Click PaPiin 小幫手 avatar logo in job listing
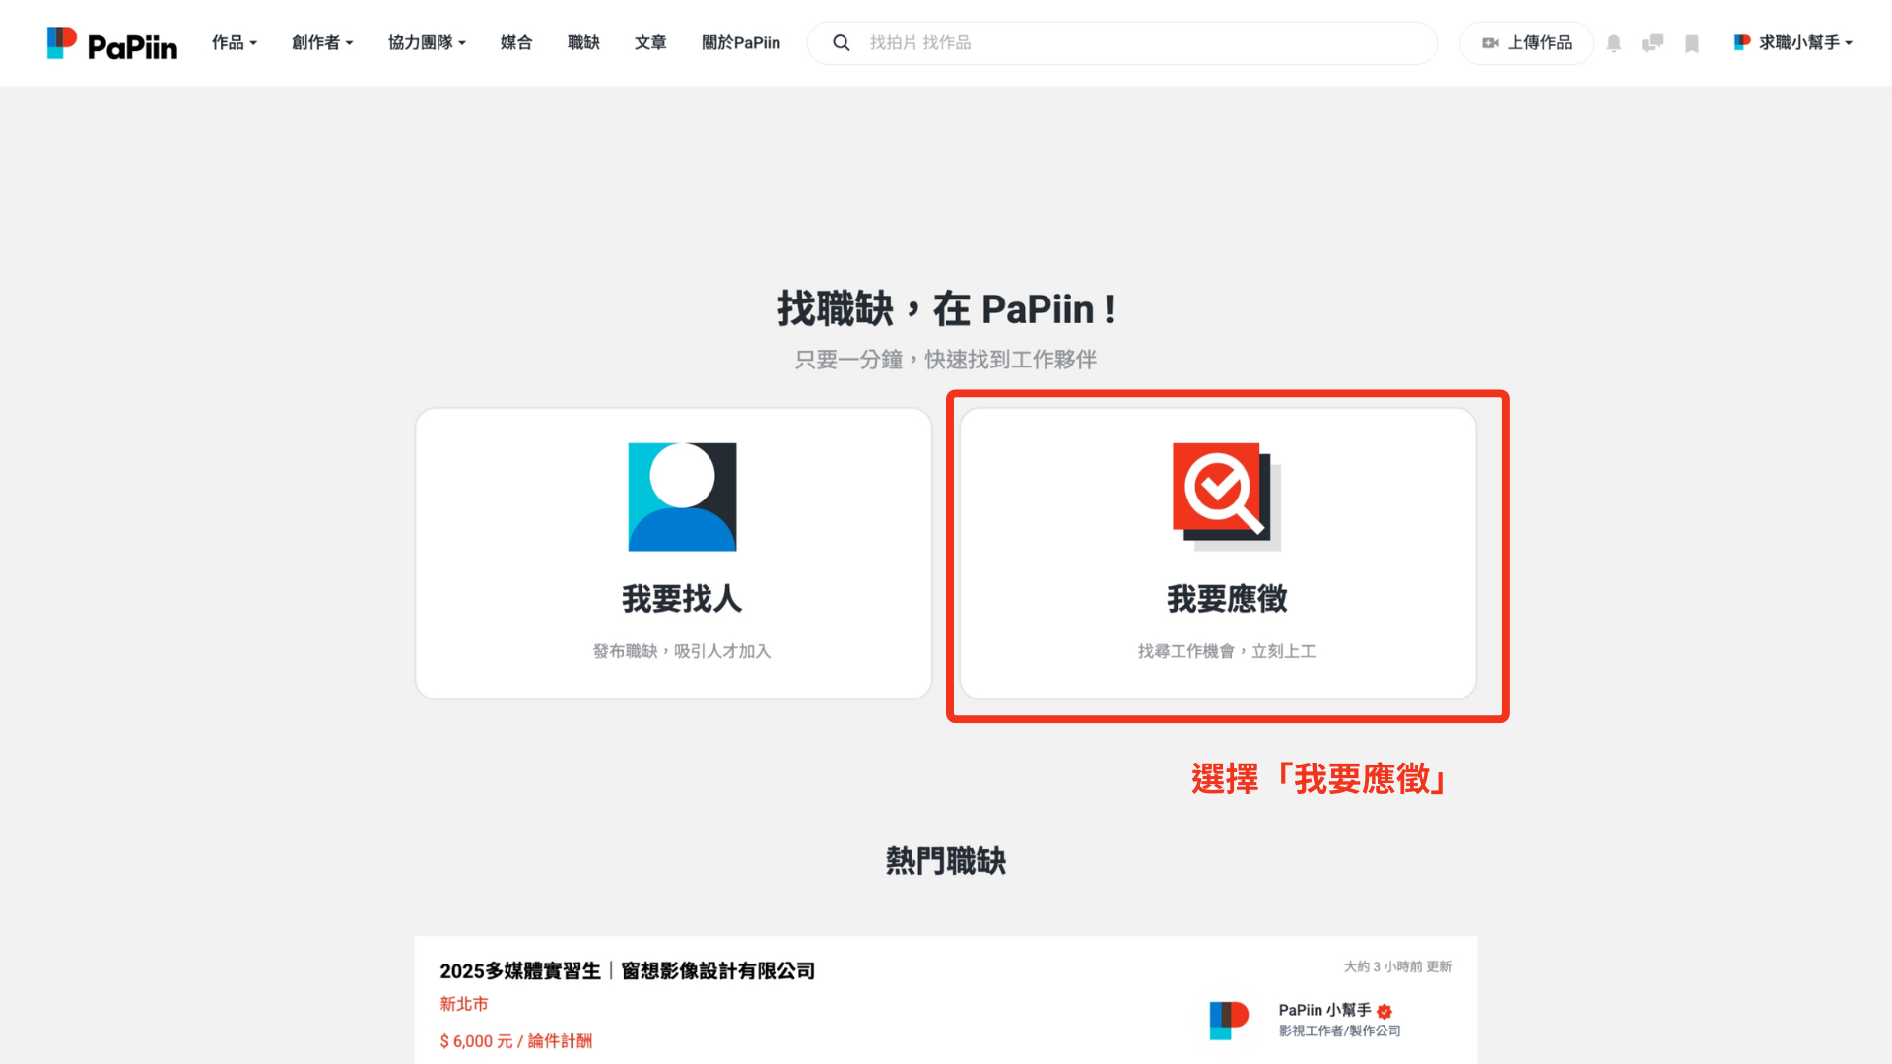The image size is (1892, 1064). [1229, 1020]
